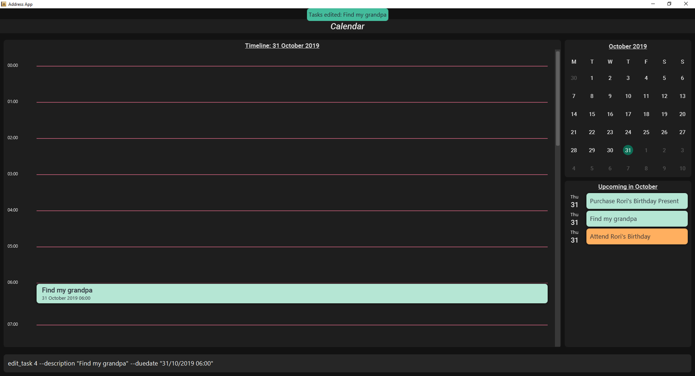Click '31 October 2019 06:00' text in card
Viewport: 695px width, 376px height.
66,298
